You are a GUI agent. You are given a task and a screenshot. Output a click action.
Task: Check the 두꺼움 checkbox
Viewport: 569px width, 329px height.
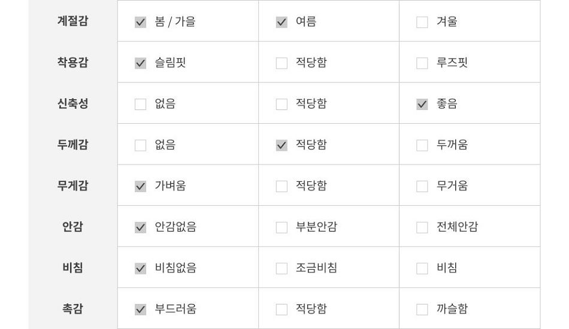click(x=422, y=145)
